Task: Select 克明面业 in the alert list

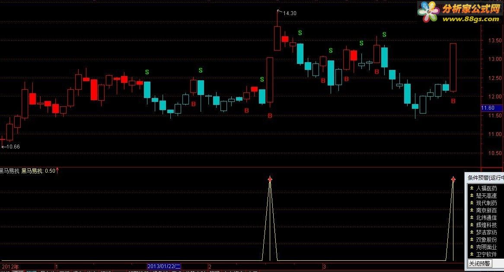Action: [486, 247]
